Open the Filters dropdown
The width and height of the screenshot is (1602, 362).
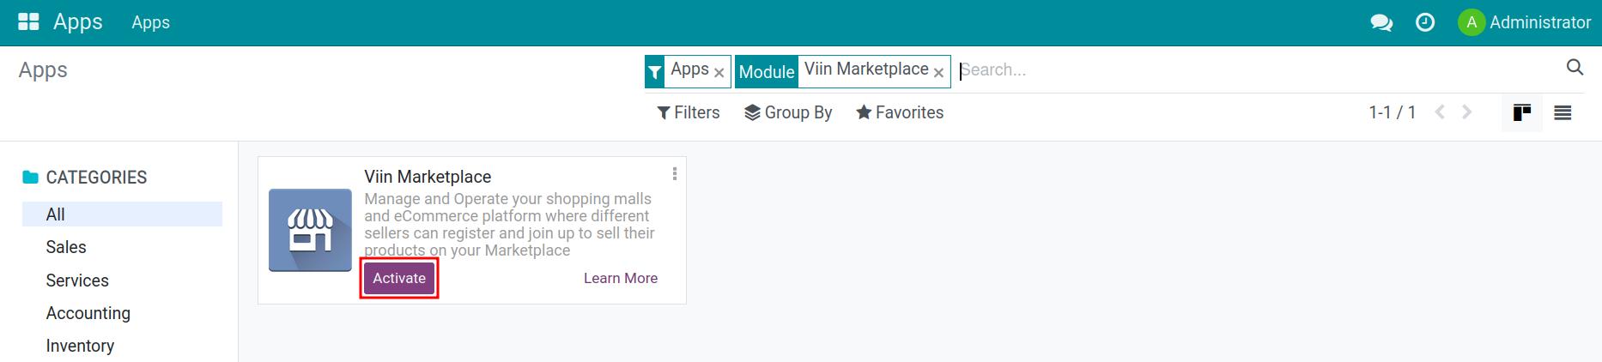pos(689,112)
